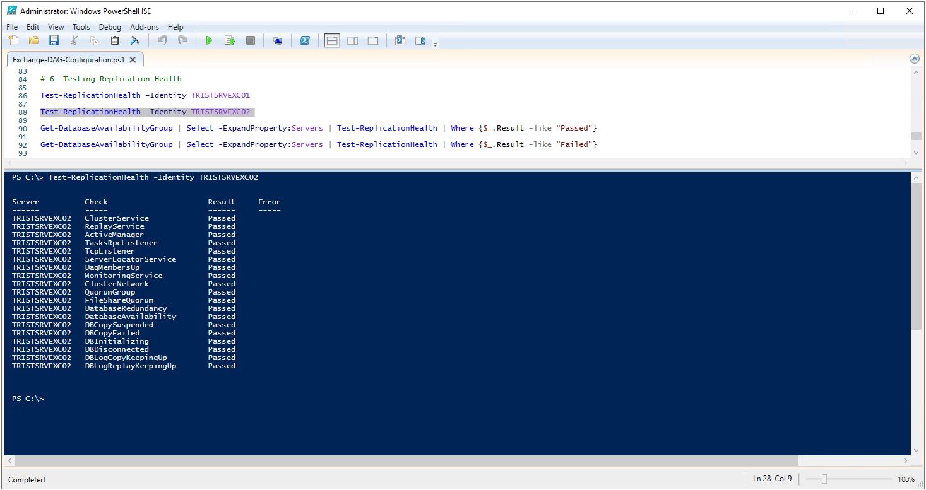Collapse the script pane with the chevron button
926x490 pixels.
[915, 59]
